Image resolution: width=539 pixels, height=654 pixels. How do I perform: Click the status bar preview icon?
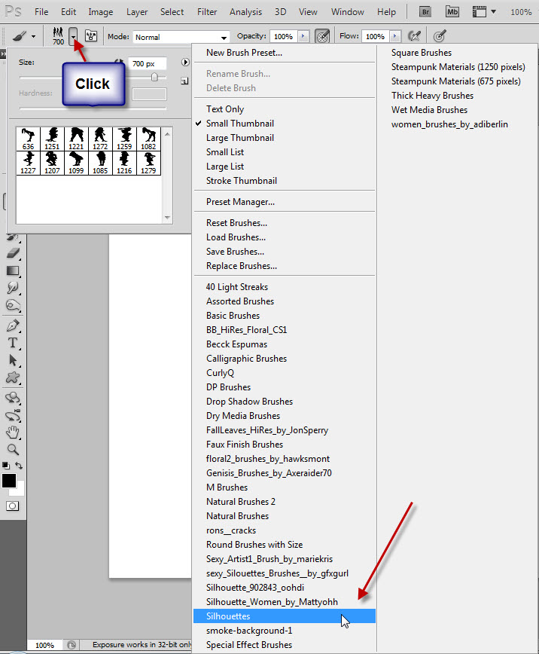coord(72,645)
